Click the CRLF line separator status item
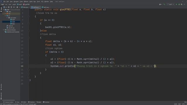Viewport: 187px width, 105px height. click(179, 104)
